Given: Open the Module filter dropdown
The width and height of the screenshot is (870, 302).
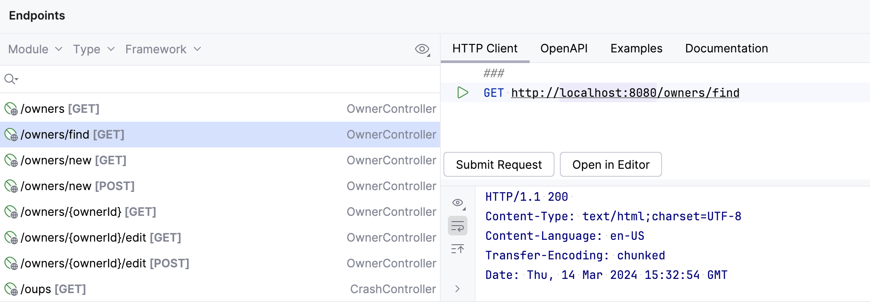Looking at the screenshot, I should [35, 49].
